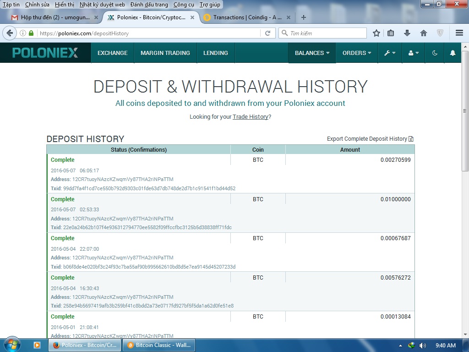Click the volume speaker tray icon
This screenshot has height=352, width=469.
pos(422,346)
